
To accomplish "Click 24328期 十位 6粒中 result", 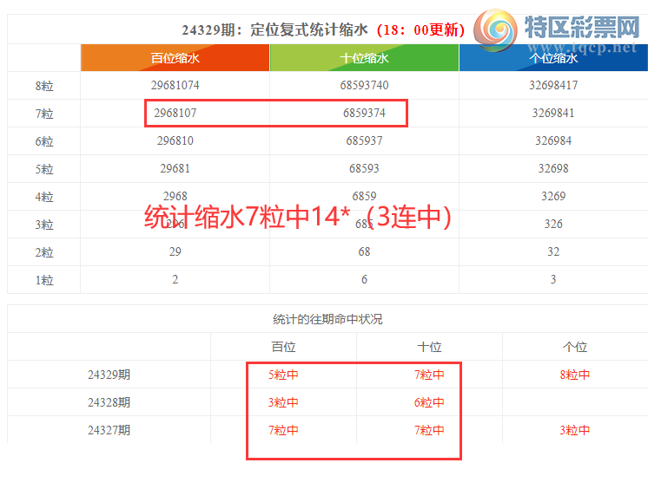I will click(x=429, y=402).
